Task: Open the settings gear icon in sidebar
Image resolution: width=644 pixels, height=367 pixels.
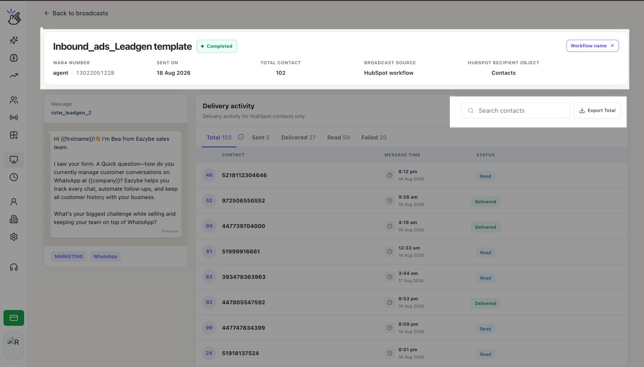Action: pyautogui.click(x=14, y=237)
